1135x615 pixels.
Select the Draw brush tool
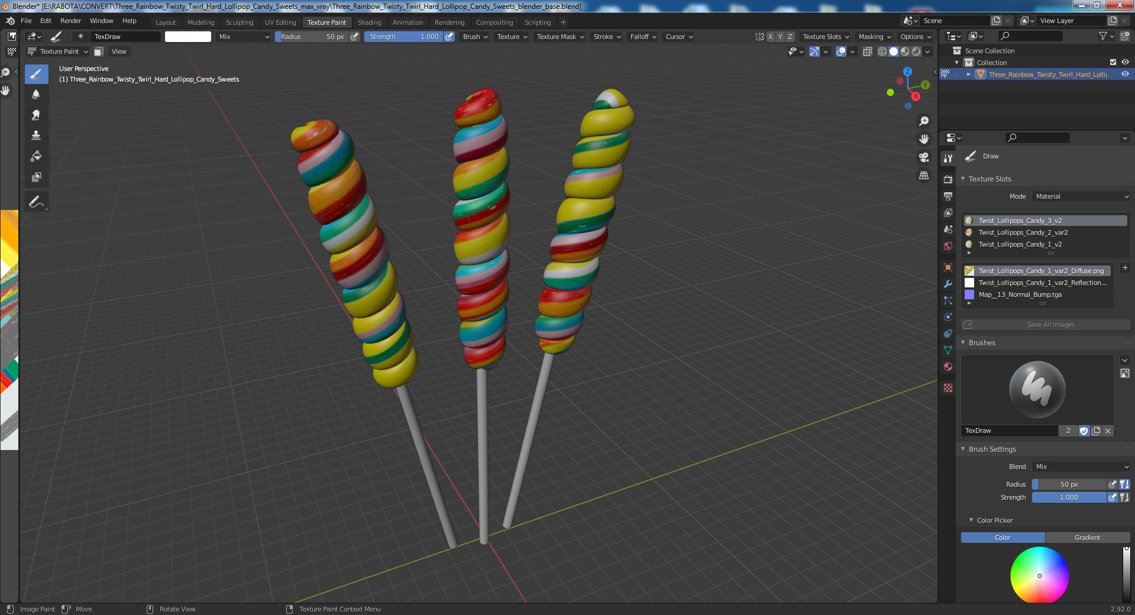click(x=36, y=73)
